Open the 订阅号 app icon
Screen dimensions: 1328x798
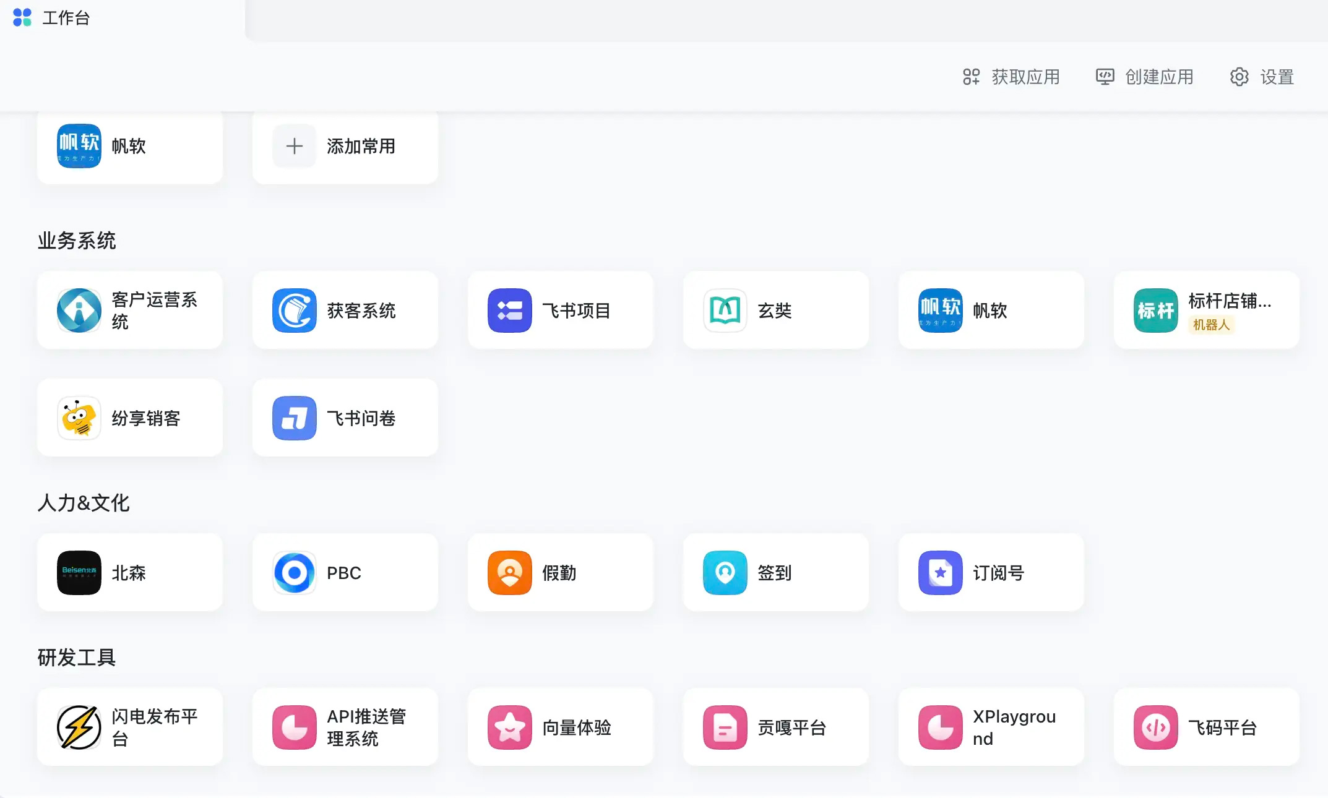pyautogui.click(x=941, y=573)
